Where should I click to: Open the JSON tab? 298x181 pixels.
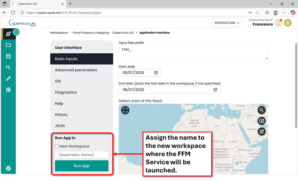click(x=82, y=126)
